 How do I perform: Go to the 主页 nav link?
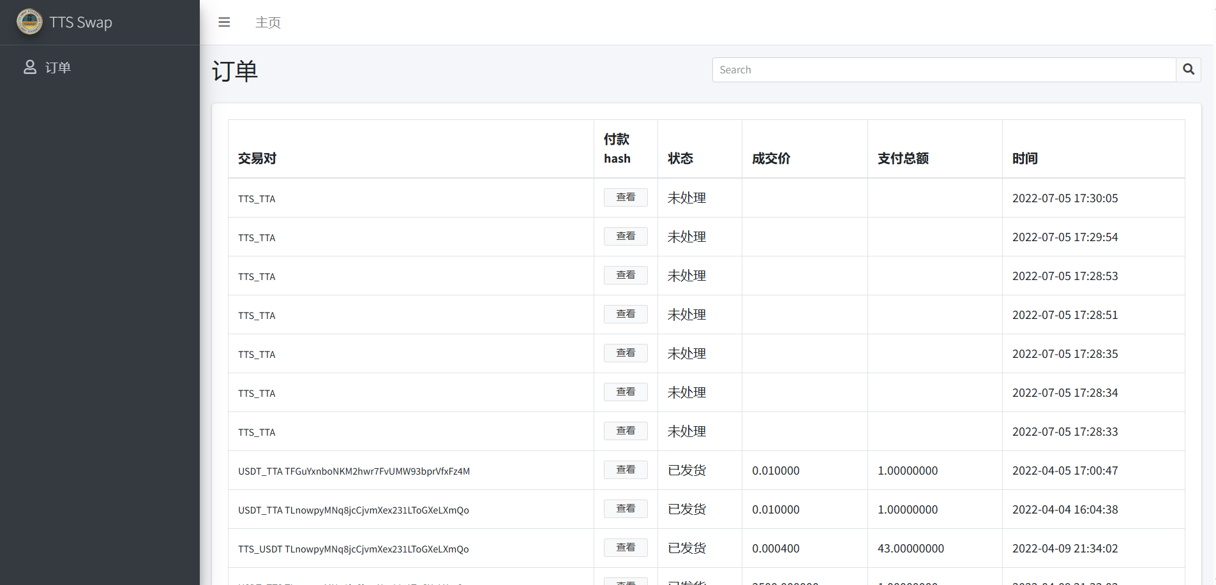tap(268, 22)
